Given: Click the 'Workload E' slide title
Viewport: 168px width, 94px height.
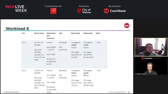Looking at the screenshot, I should point(18,28).
